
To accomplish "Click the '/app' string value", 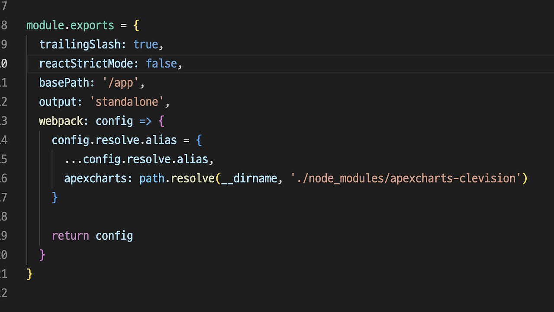I will pos(121,83).
